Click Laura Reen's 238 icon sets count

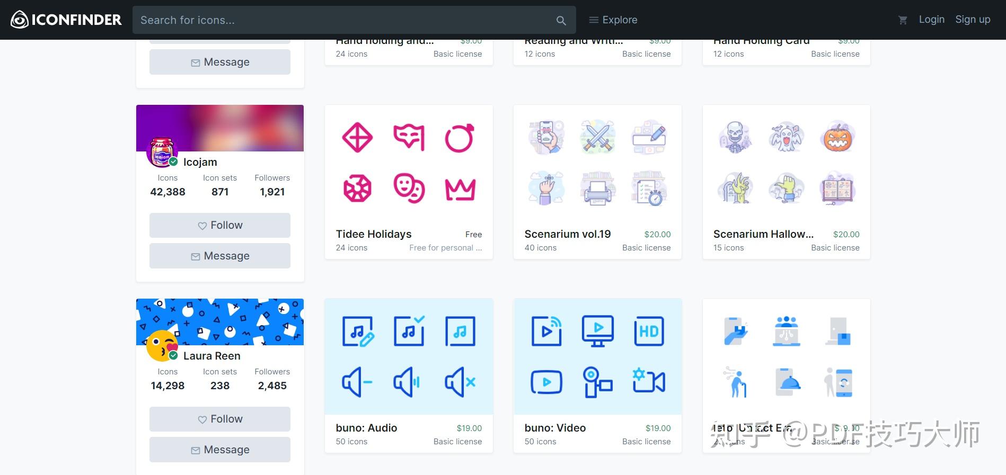tap(220, 386)
